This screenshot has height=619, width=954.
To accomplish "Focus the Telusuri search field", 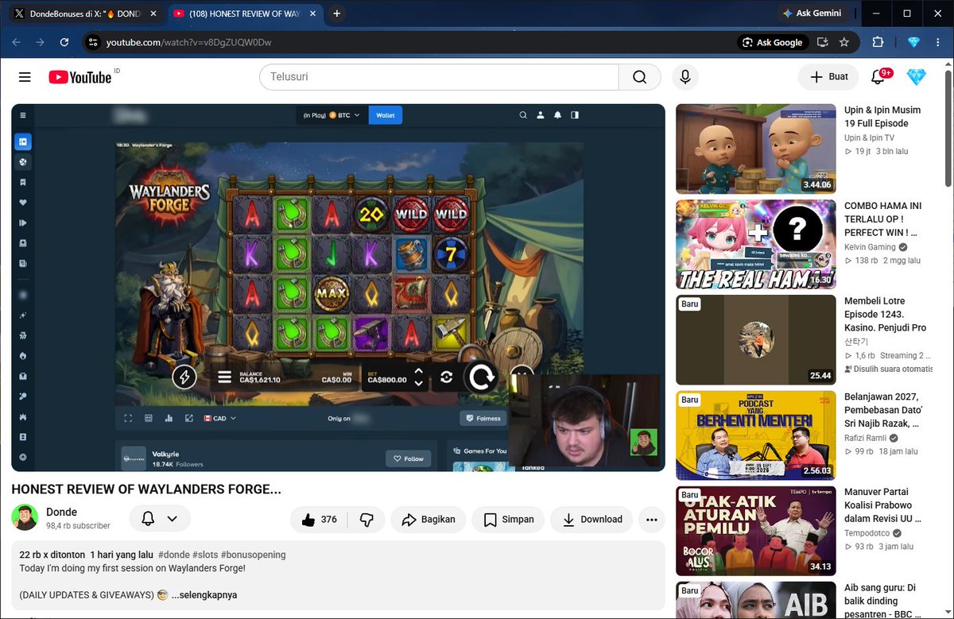I will coord(439,77).
